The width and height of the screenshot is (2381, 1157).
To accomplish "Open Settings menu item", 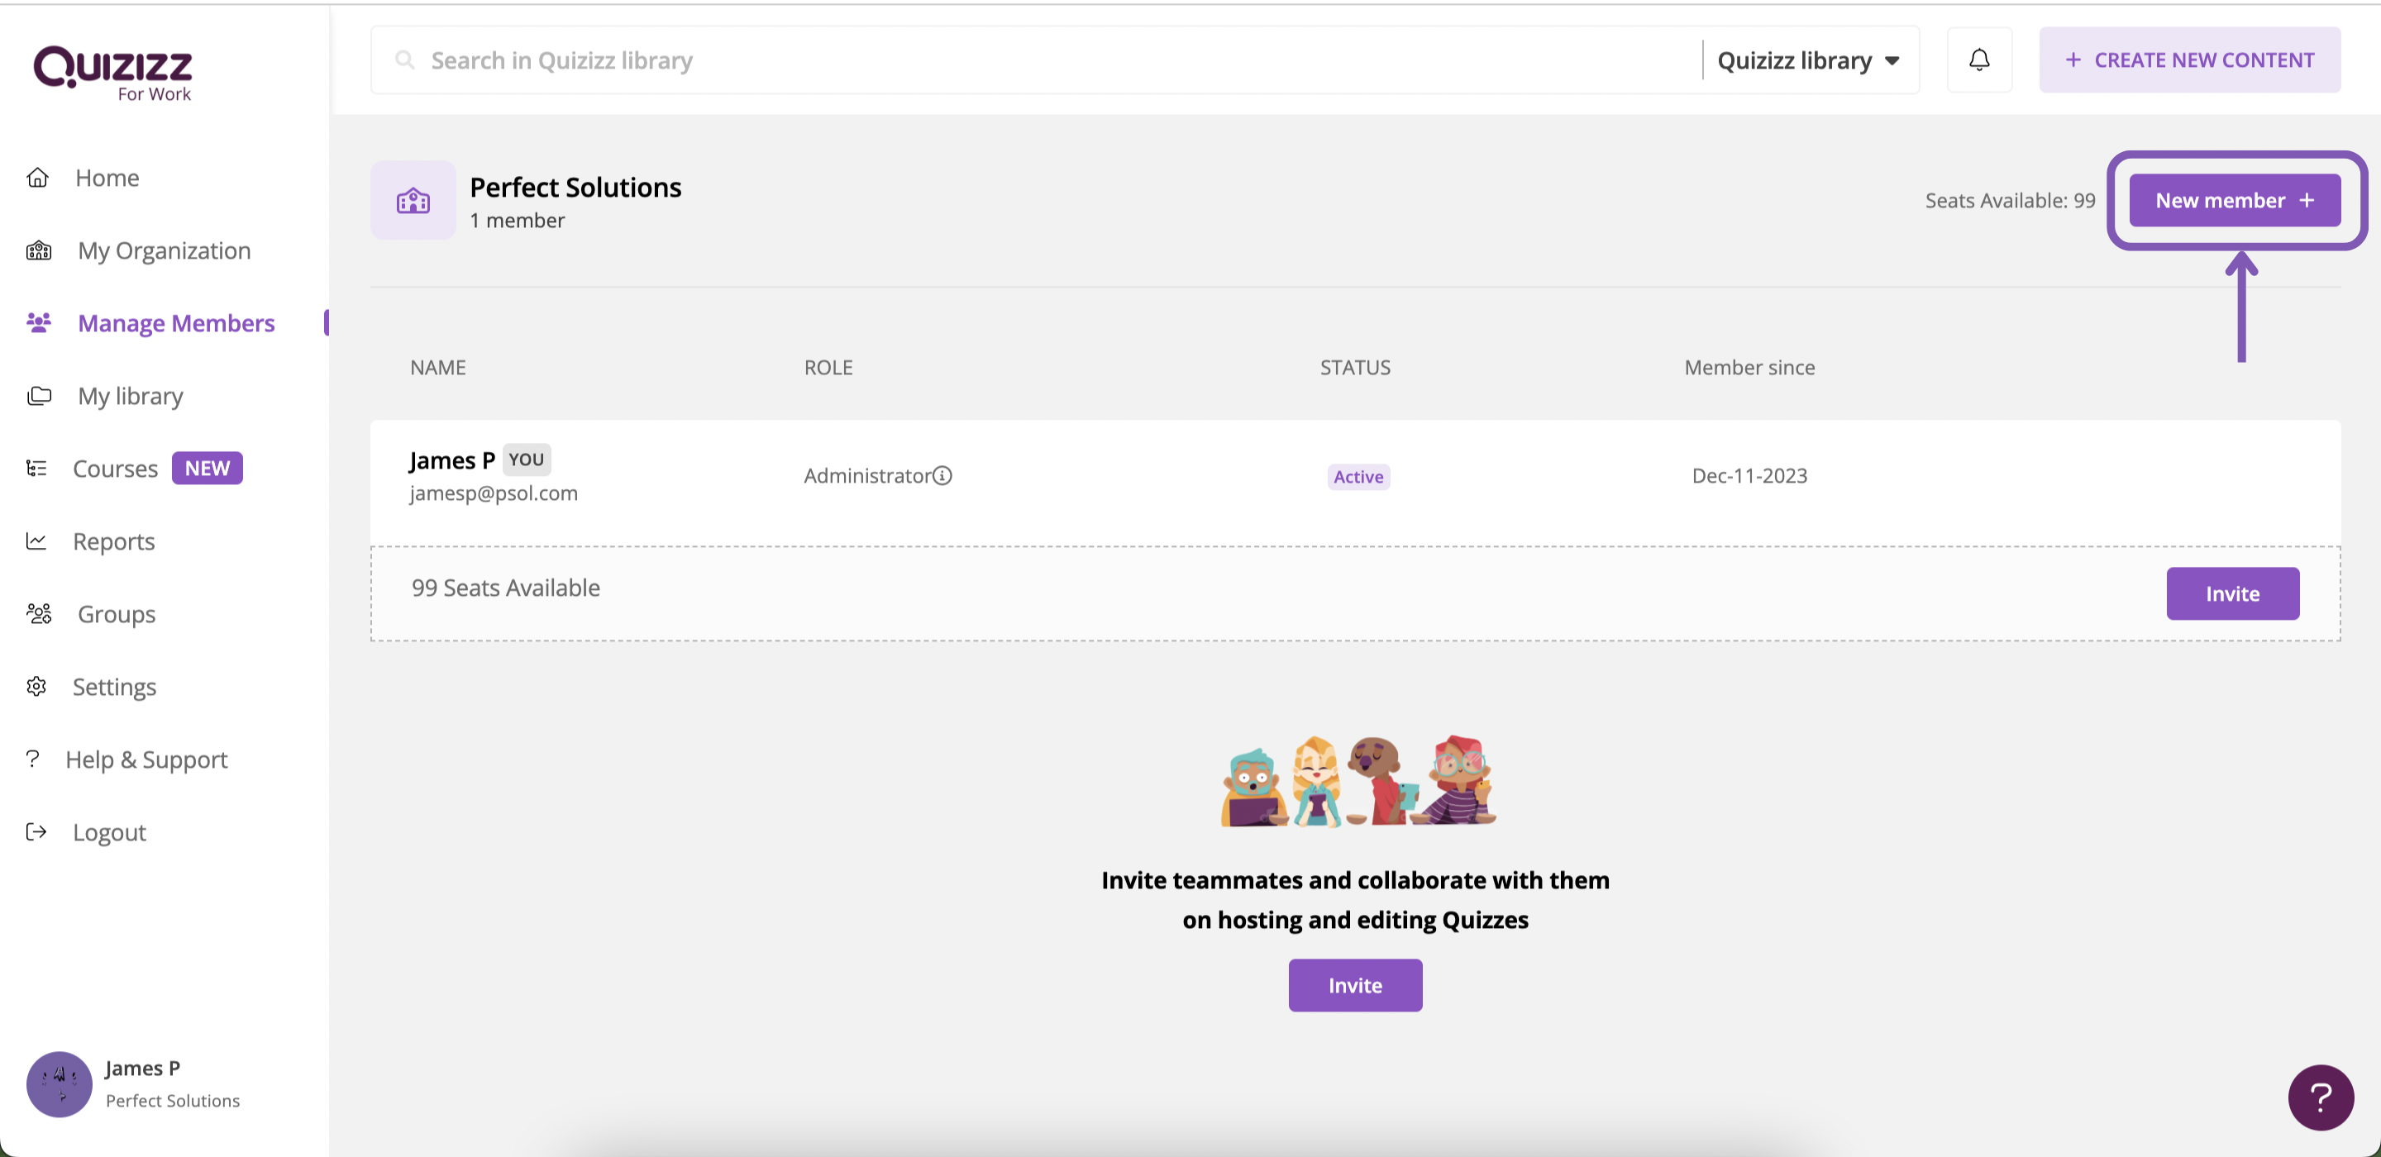I will [115, 687].
